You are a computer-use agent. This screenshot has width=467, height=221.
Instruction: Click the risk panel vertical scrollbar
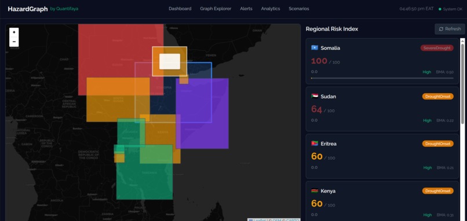[x=462, y=83]
